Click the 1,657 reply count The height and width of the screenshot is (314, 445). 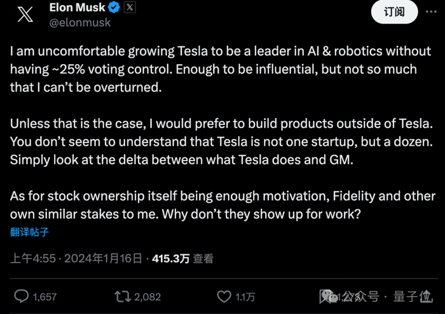(x=44, y=296)
